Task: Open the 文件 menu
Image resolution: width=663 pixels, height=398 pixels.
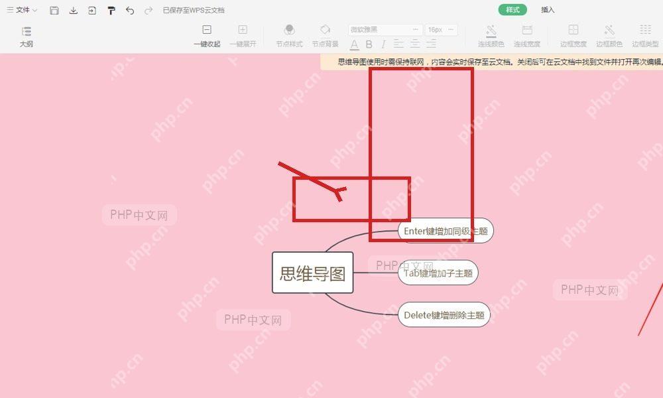Action: pos(22,10)
